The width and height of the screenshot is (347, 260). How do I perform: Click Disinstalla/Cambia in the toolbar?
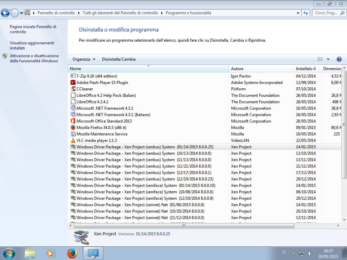[x=119, y=59]
